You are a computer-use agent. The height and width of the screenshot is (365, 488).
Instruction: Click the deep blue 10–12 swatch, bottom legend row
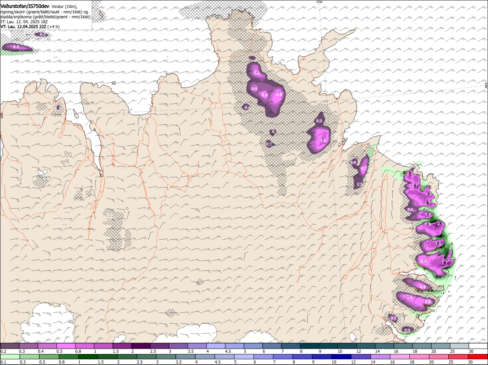(x=341, y=357)
